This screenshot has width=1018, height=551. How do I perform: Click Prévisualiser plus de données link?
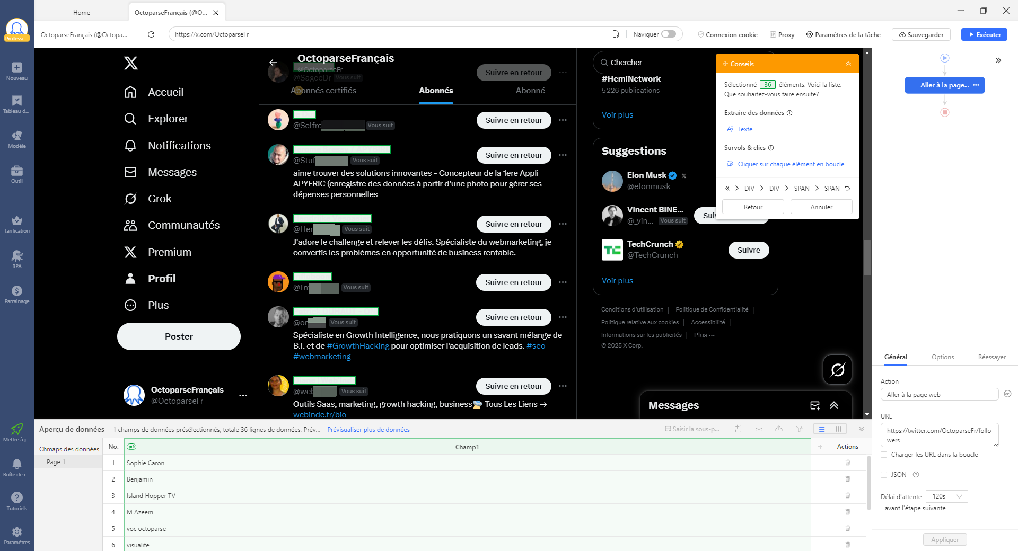click(368, 430)
